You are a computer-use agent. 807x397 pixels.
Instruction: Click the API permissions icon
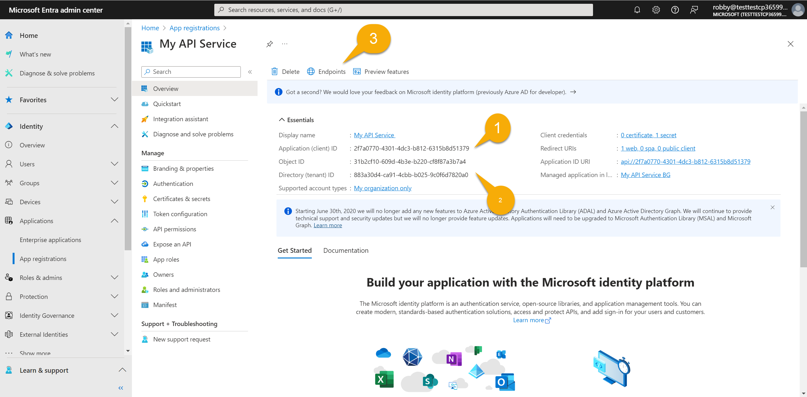pos(145,228)
